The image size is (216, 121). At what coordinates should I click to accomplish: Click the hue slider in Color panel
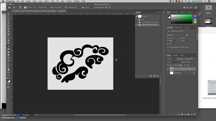pyautogui.click(x=195, y=19)
